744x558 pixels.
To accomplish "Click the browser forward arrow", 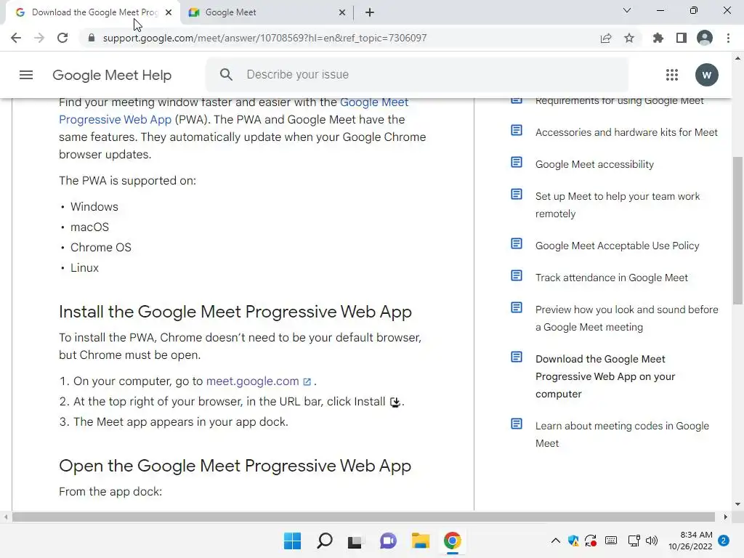I will point(39,38).
